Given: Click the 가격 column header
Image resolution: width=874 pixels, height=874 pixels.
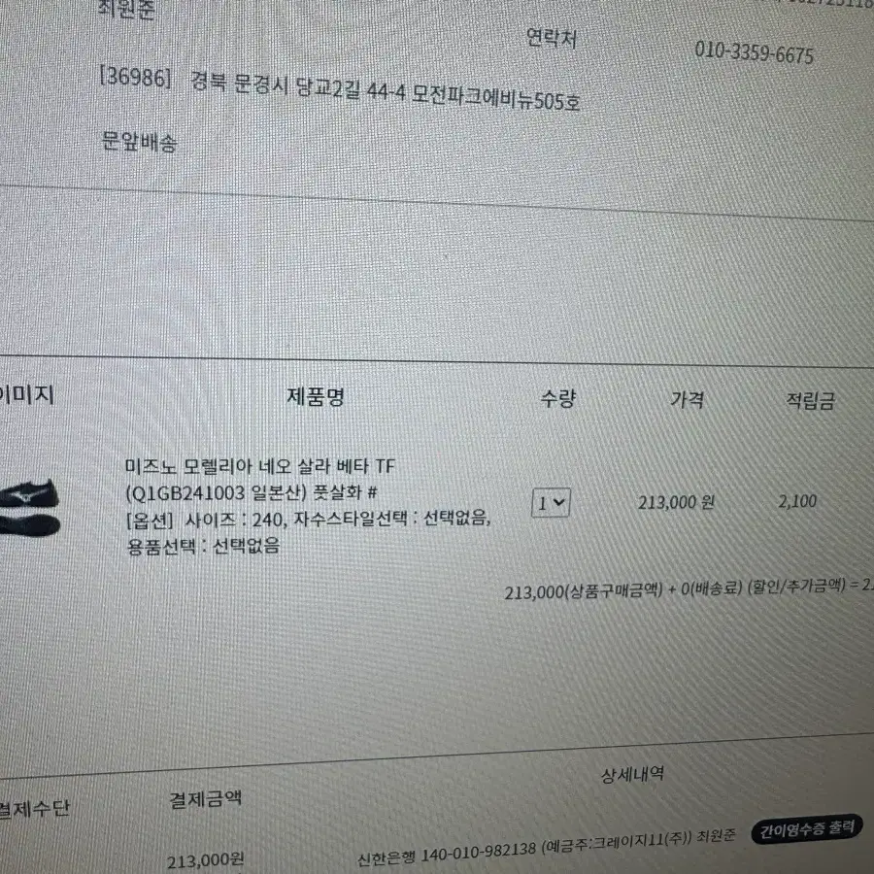Looking at the screenshot, I should click(687, 400).
